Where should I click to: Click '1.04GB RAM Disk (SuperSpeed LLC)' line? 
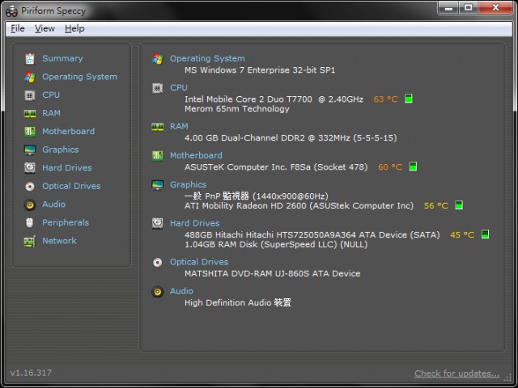click(276, 244)
